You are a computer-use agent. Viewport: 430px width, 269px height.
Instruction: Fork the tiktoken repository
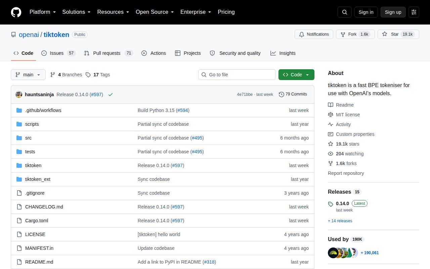click(x=355, y=34)
